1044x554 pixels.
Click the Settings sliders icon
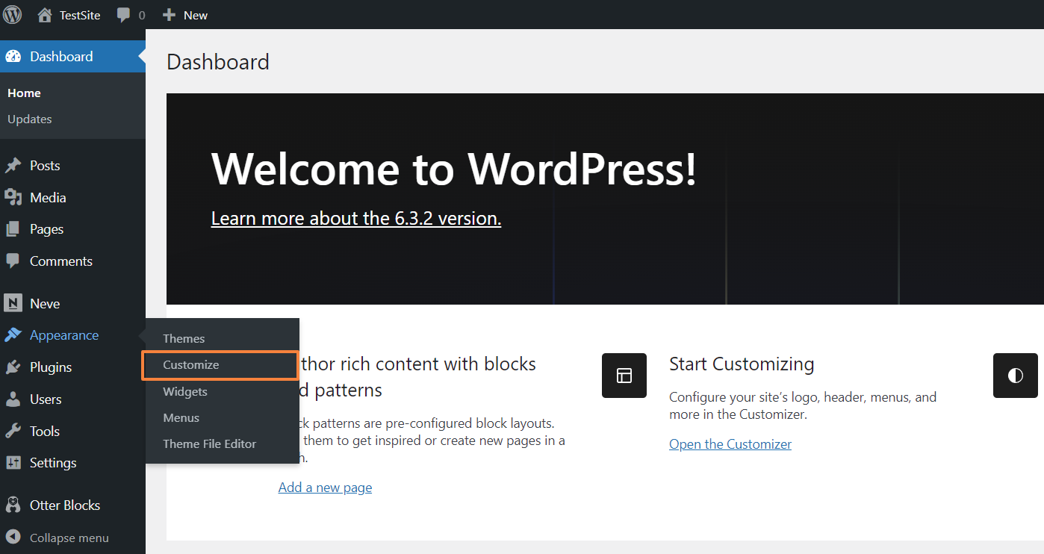(13, 463)
